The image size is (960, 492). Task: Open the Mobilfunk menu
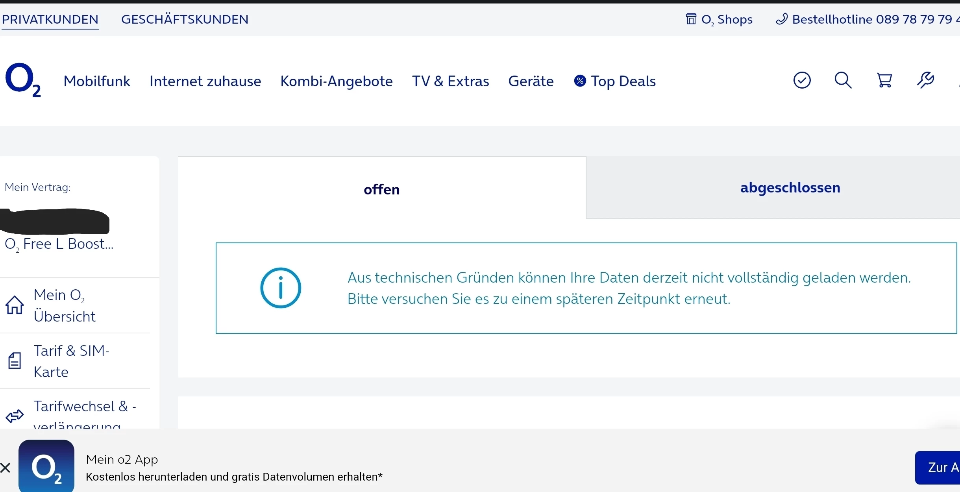tap(97, 81)
